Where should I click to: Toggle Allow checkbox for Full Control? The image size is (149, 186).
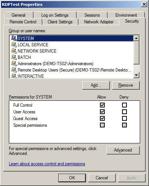[102, 105]
